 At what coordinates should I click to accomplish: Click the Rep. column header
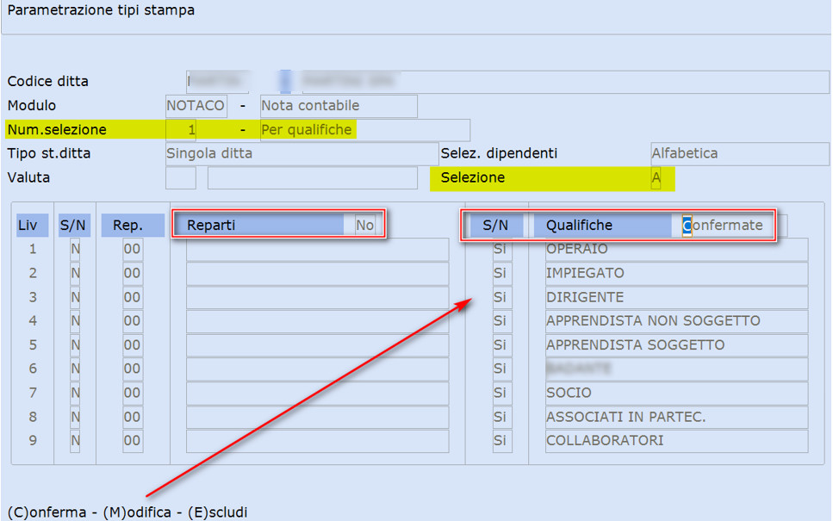[133, 225]
